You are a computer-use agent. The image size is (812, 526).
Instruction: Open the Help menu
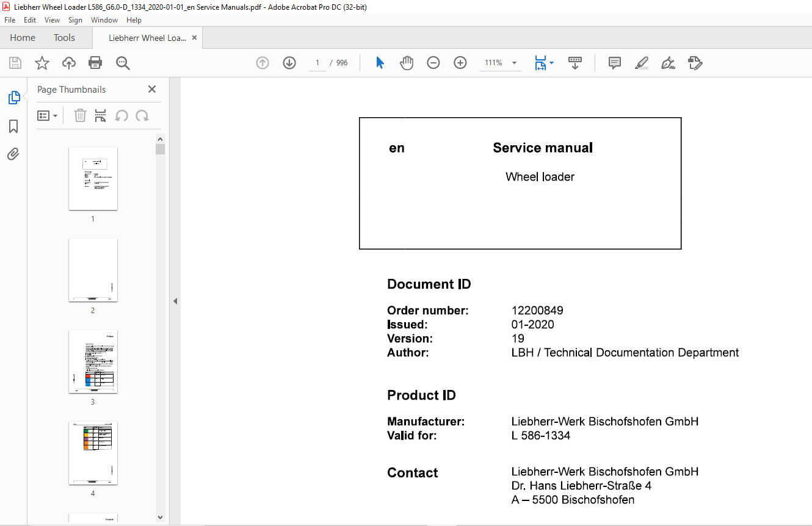134,20
